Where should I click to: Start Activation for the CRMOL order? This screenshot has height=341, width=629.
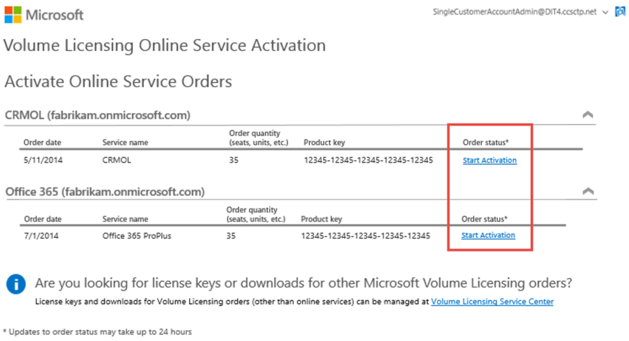click(489, 160)
